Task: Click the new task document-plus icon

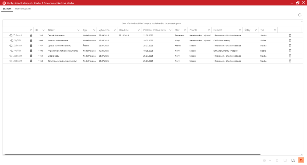Action: click(293, 161)
